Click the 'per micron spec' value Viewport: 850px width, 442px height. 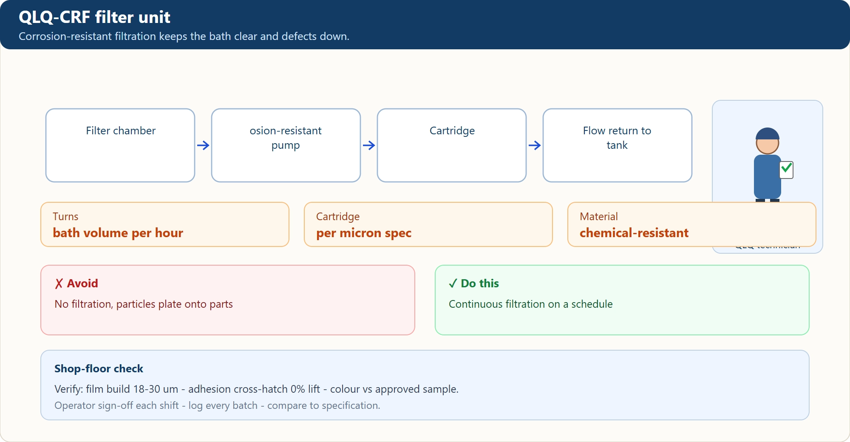pyautogui.click(x=364, y=233)
